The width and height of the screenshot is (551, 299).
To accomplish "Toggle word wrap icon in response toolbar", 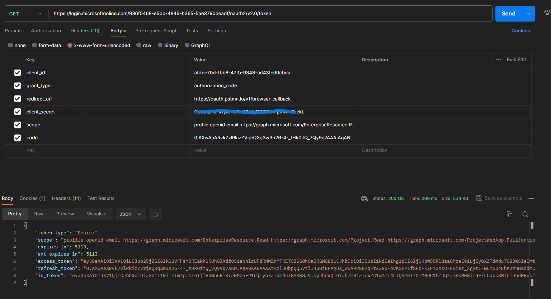I will [x=155, y=214].
